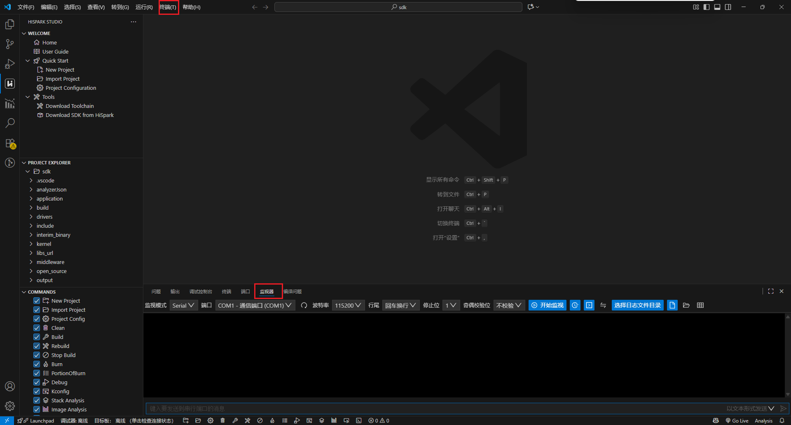Click the notifications bell in status bar
791x425 pixels.
tap(782, 420)
